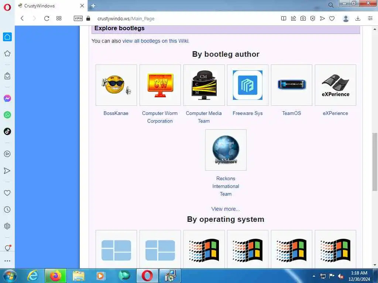Close the CrustyWindows tab

pyautogui.click(x=82, y=6)
